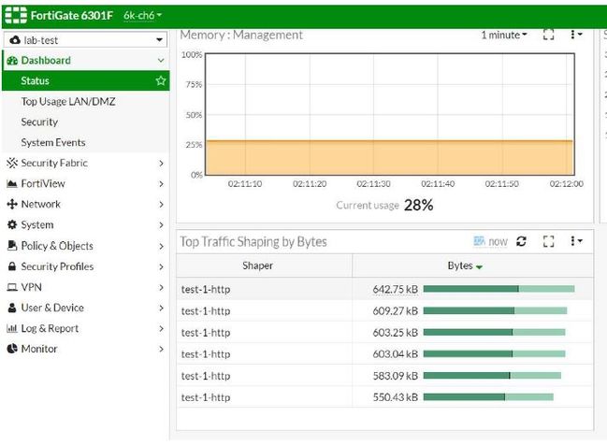Expand Memory widget to fullscreen
The image size is (607, 445).
549,35
